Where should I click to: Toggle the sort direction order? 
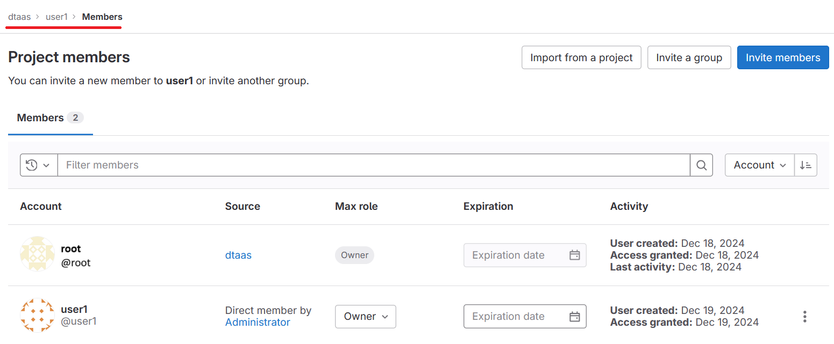pos(806,165)
